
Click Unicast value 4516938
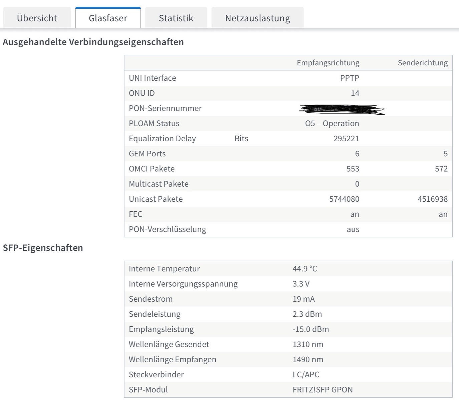(x=433, y=199)
